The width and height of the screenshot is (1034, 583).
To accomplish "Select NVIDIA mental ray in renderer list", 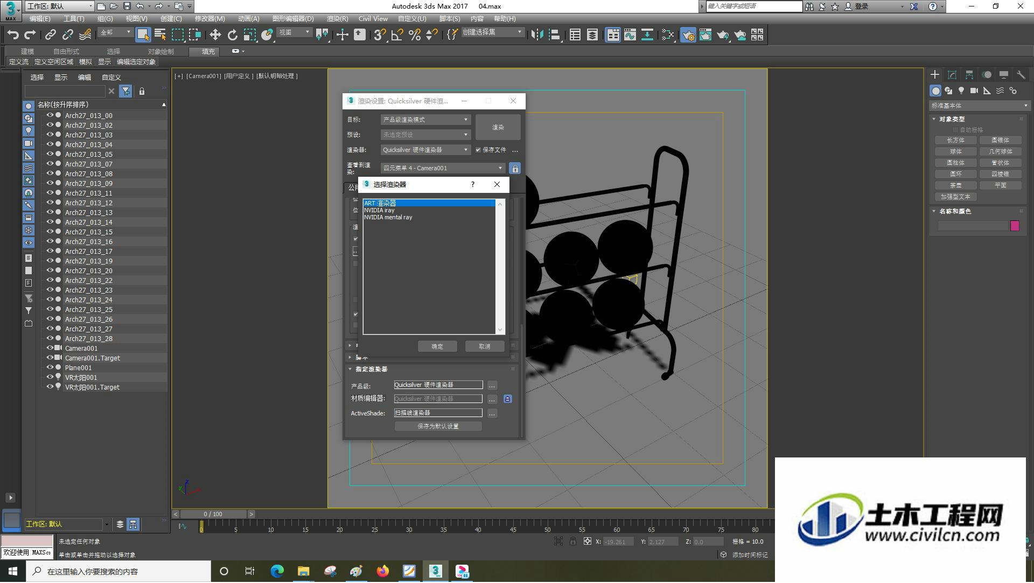I will tap(388, 218).
